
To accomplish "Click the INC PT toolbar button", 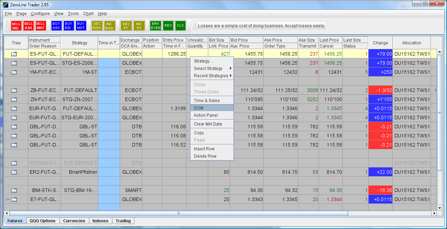I will point(139,26).
